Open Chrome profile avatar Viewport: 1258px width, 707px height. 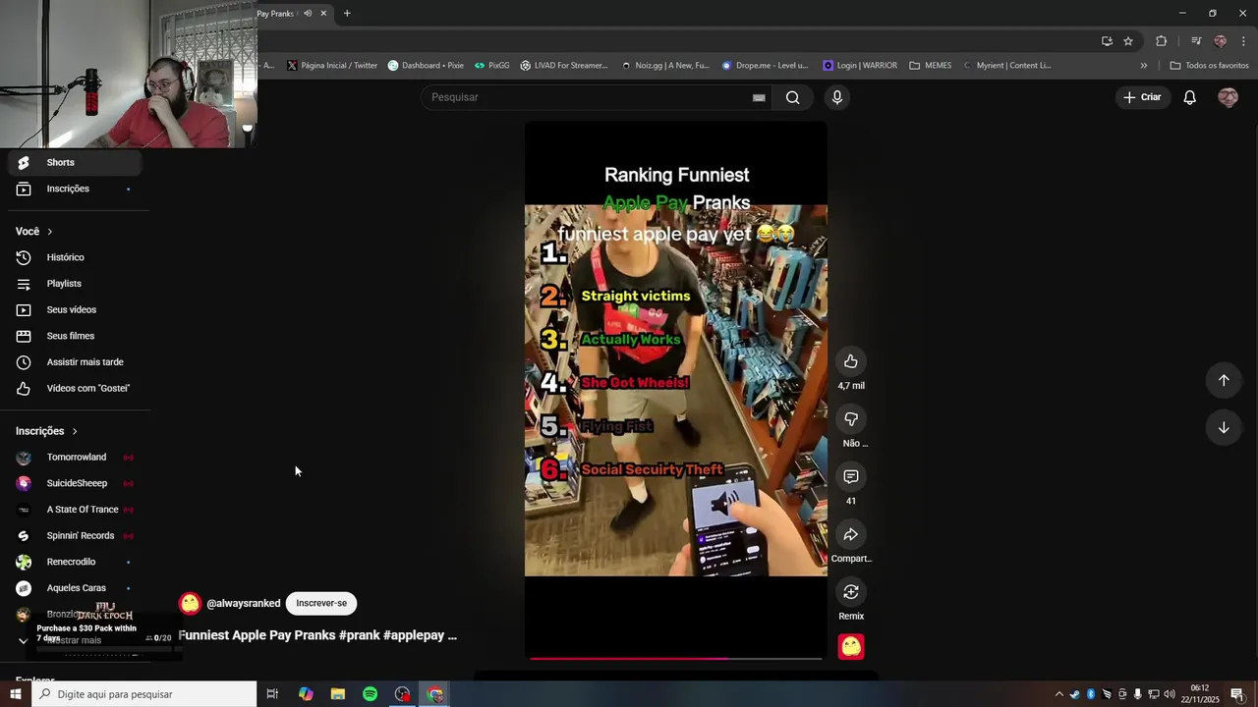[x=1220, y=41]
